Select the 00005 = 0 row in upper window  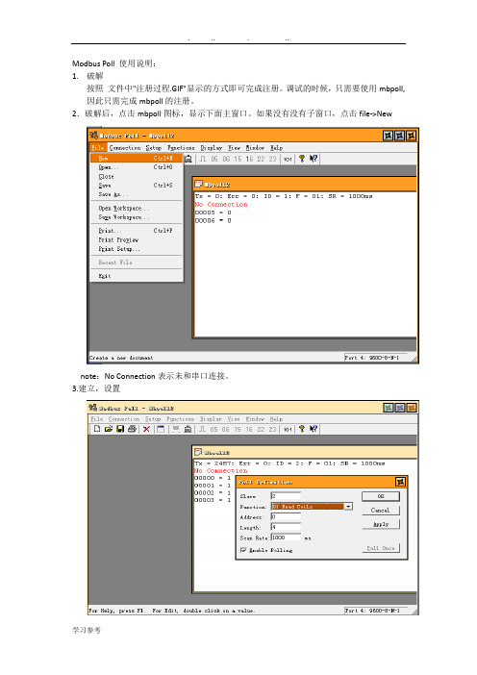213,212
